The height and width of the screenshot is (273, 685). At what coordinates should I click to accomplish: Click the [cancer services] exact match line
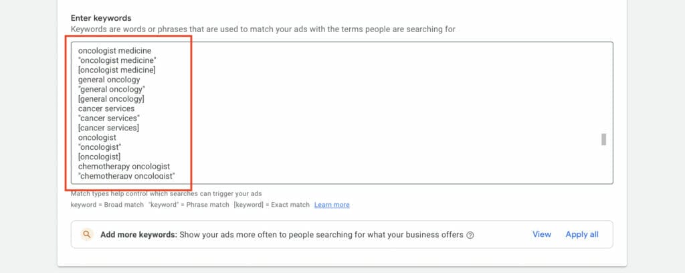coord(109,128)
